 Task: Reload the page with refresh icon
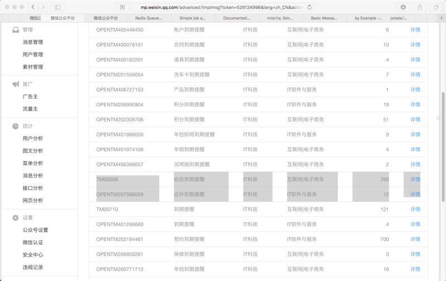pyautogui.click(x=309, y=7)
